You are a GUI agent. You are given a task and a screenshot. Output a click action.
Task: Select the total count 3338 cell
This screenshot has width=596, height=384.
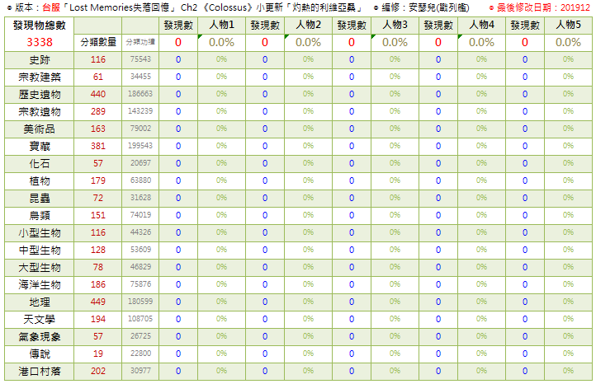(39, 42)
